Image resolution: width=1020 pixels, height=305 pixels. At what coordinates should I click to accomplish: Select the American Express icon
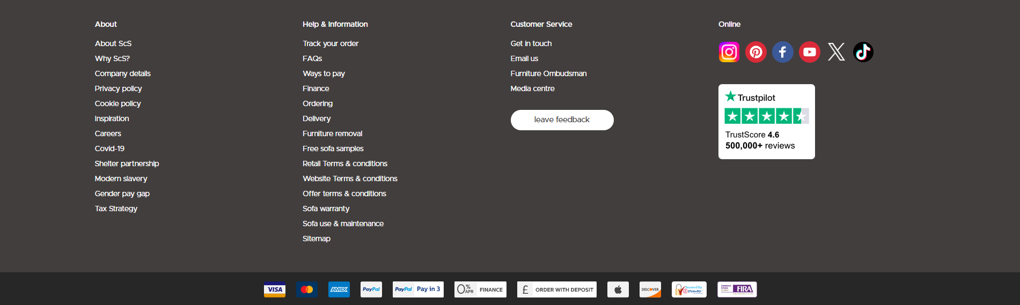tap(339, 289)
